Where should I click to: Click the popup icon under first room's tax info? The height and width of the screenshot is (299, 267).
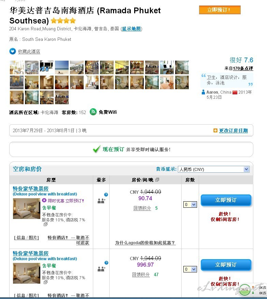45,224
